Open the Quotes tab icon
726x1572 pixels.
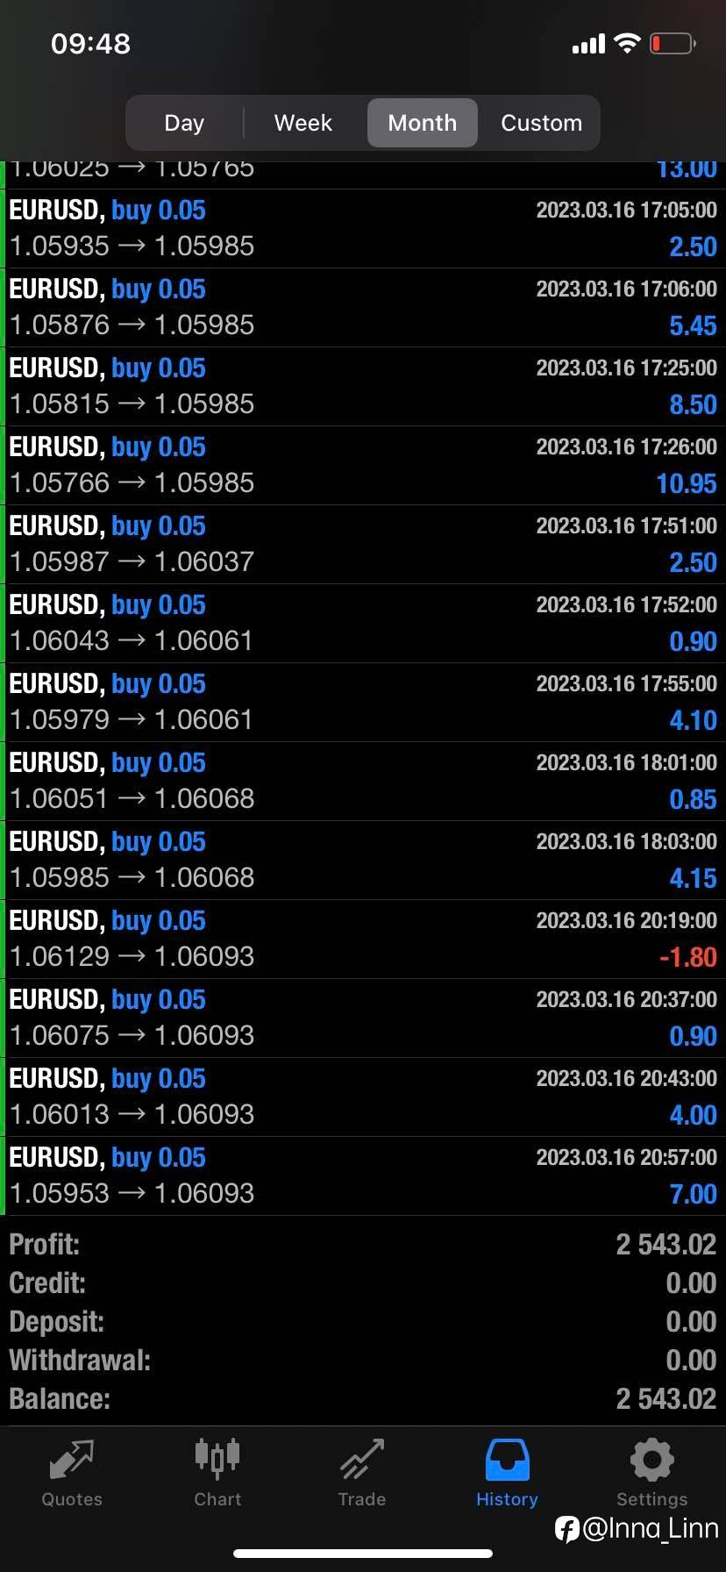(72, 1461)
